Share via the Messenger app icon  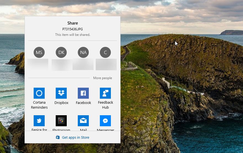click(x=105, y=121)
